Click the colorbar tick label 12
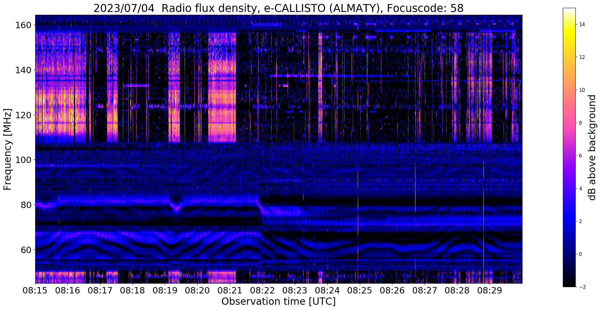The height and width of the screenshot is (310, 601). pos(582,57)
